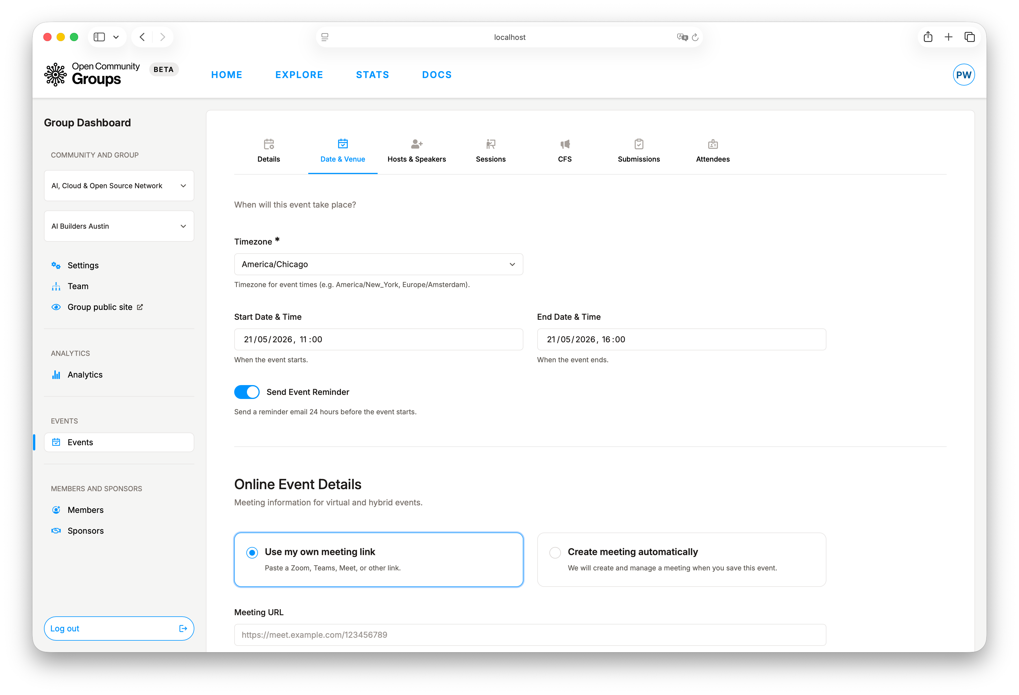Click the Meeting URL input field
The width and height of the screenshot is (1019, 695).
coord(530,635)
